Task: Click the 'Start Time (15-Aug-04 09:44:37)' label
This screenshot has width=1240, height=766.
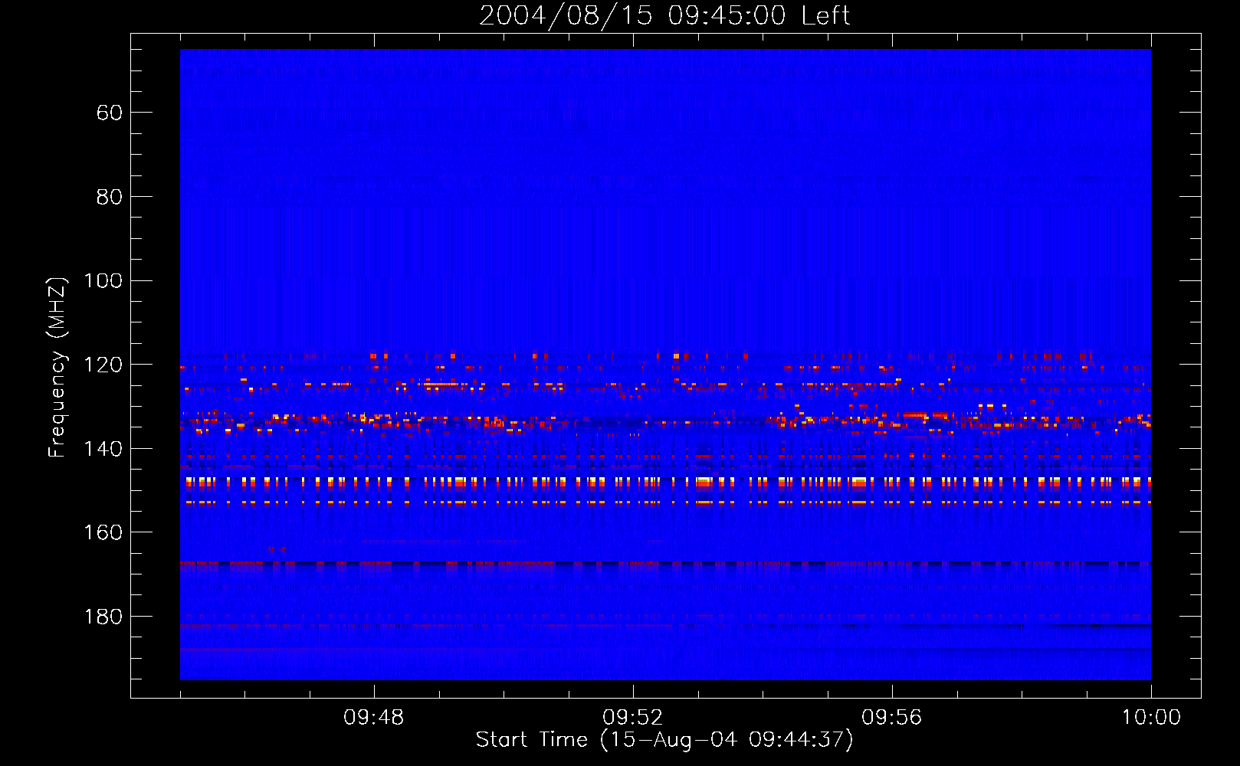Action: click(664, 740)
